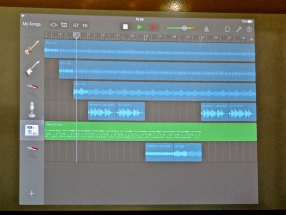This screenshot has height=215, width=286.
Task: Open the track controls mixer icon
Action: [76, 25]
